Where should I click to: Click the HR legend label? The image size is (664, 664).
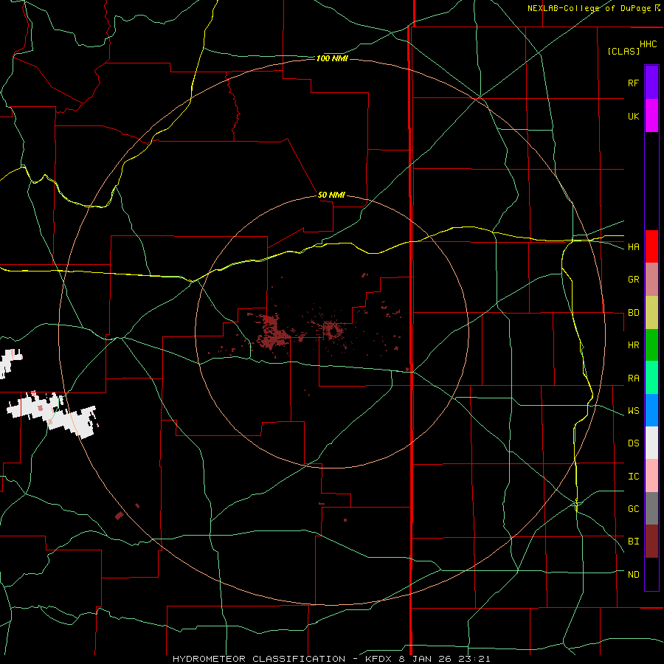633,345
